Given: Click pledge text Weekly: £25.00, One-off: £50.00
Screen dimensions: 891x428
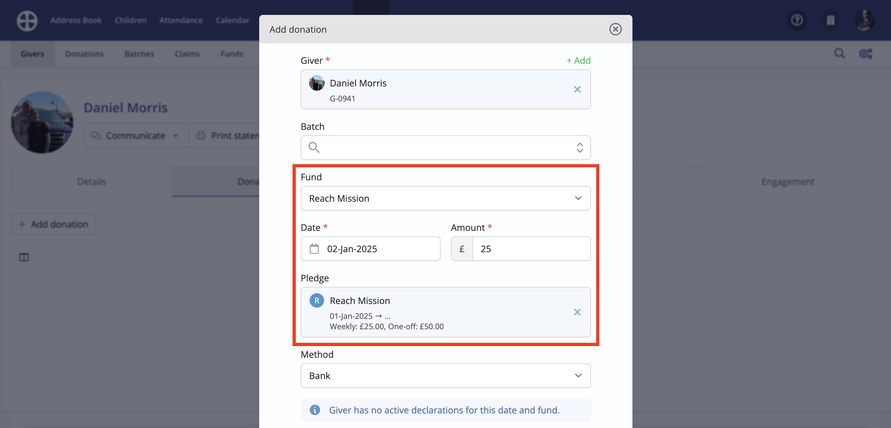Looking at the screenshot, I should (x=386, y=327).
